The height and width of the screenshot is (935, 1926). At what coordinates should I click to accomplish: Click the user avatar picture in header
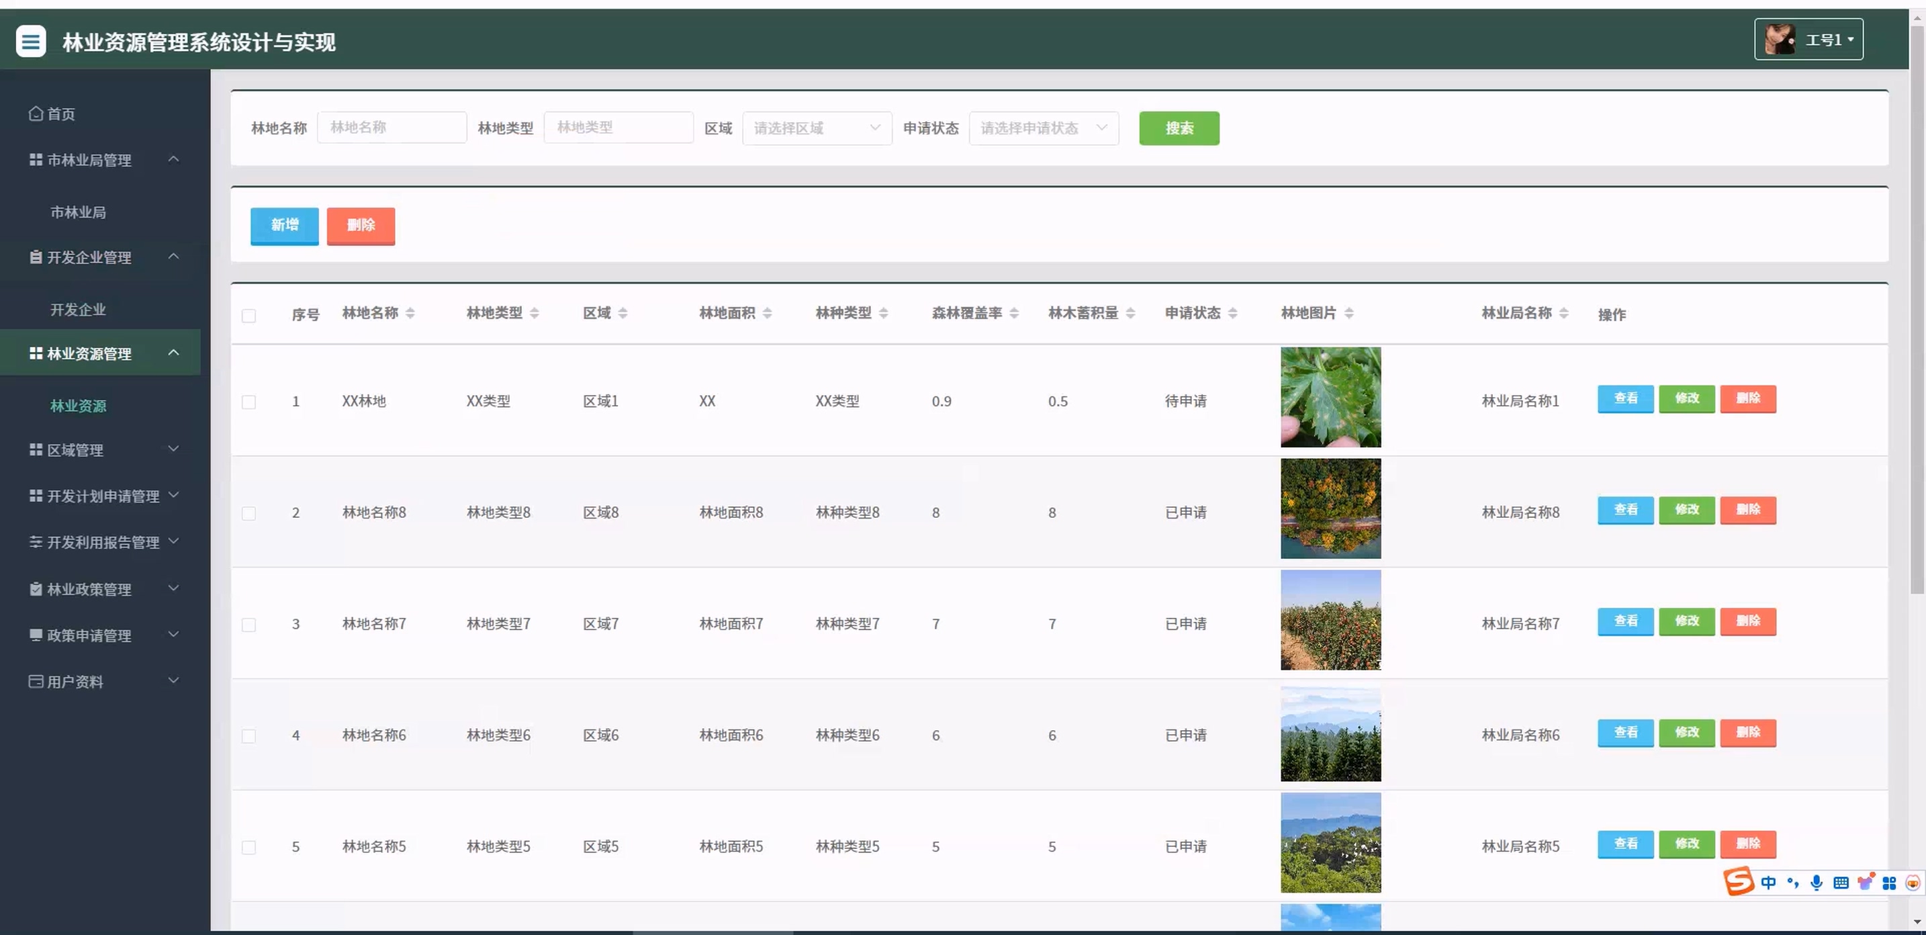(x=1779, y=40)
